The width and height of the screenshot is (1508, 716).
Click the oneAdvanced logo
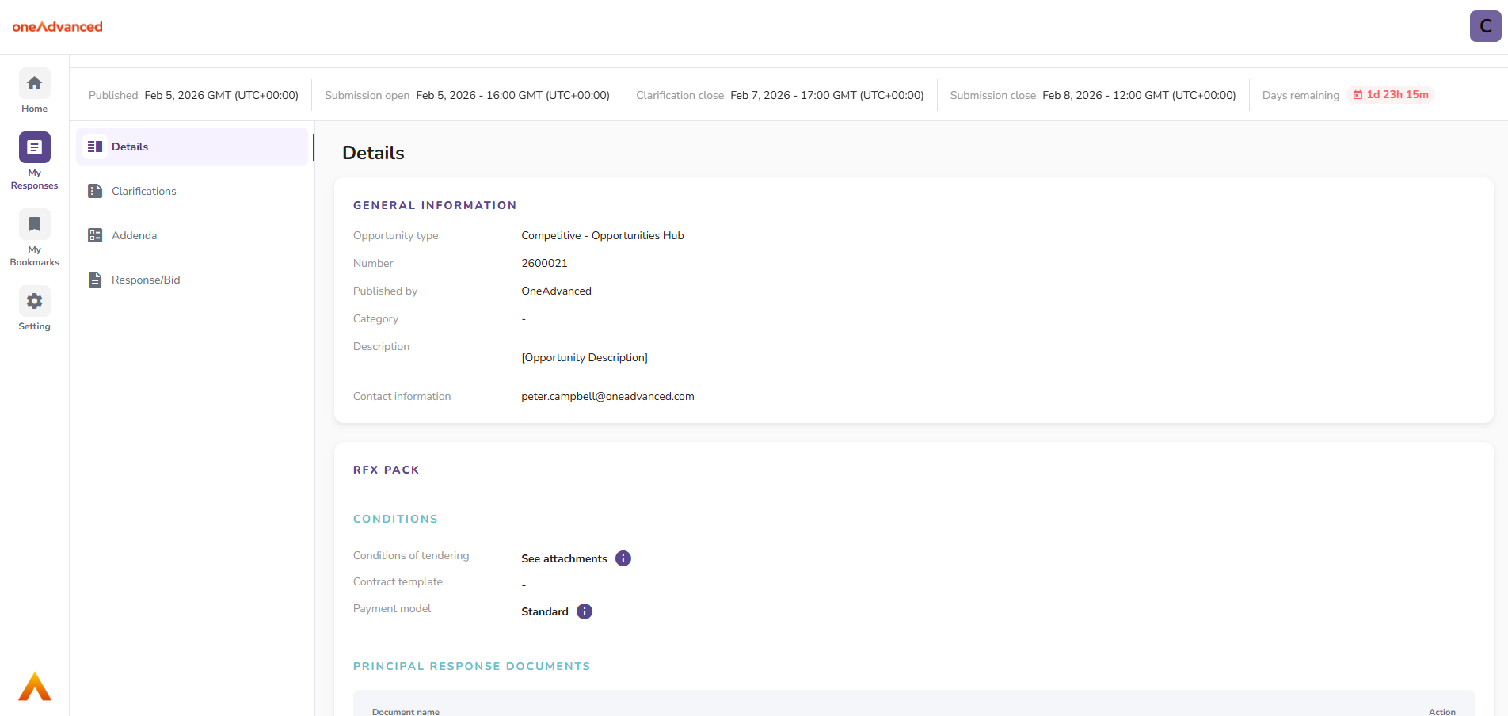coord(58,26)
